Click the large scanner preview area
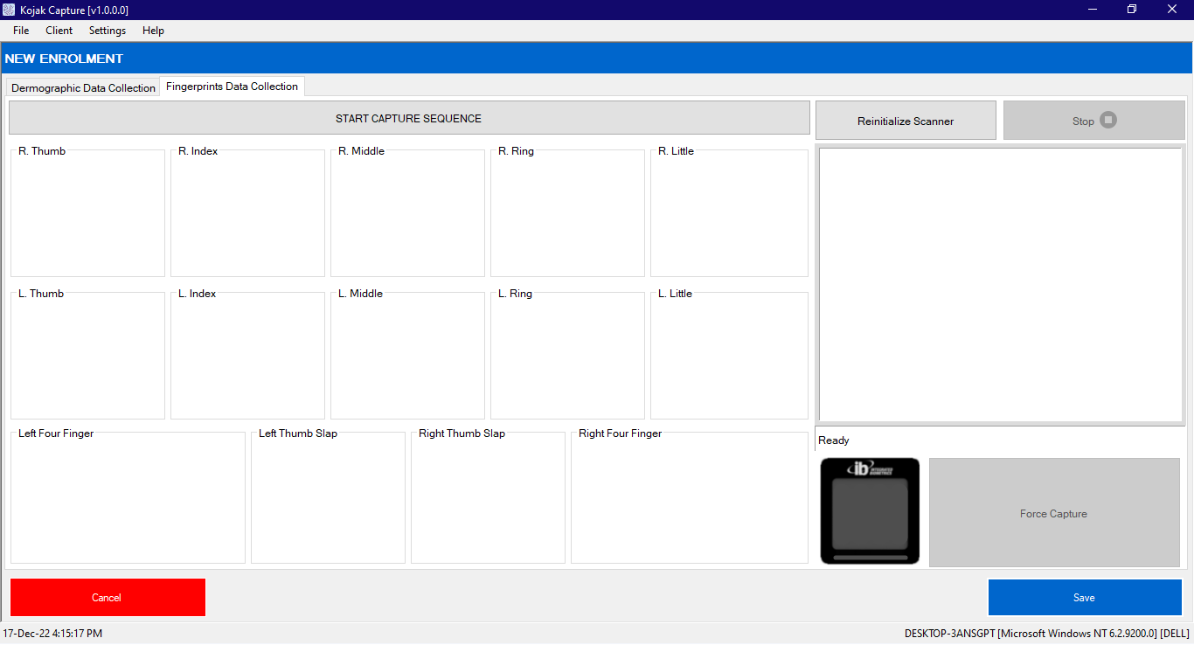This screenshot has height=645, width=1194. coord(1000,285)
